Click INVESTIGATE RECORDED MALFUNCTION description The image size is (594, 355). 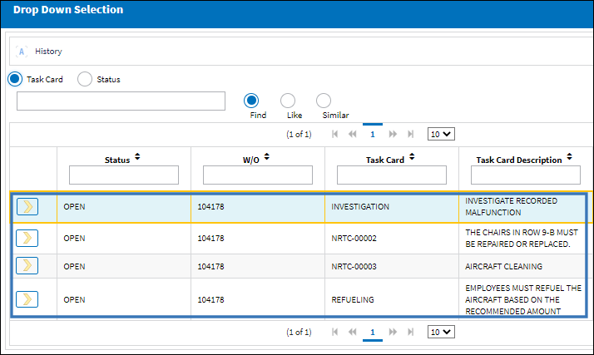point(511,207)
